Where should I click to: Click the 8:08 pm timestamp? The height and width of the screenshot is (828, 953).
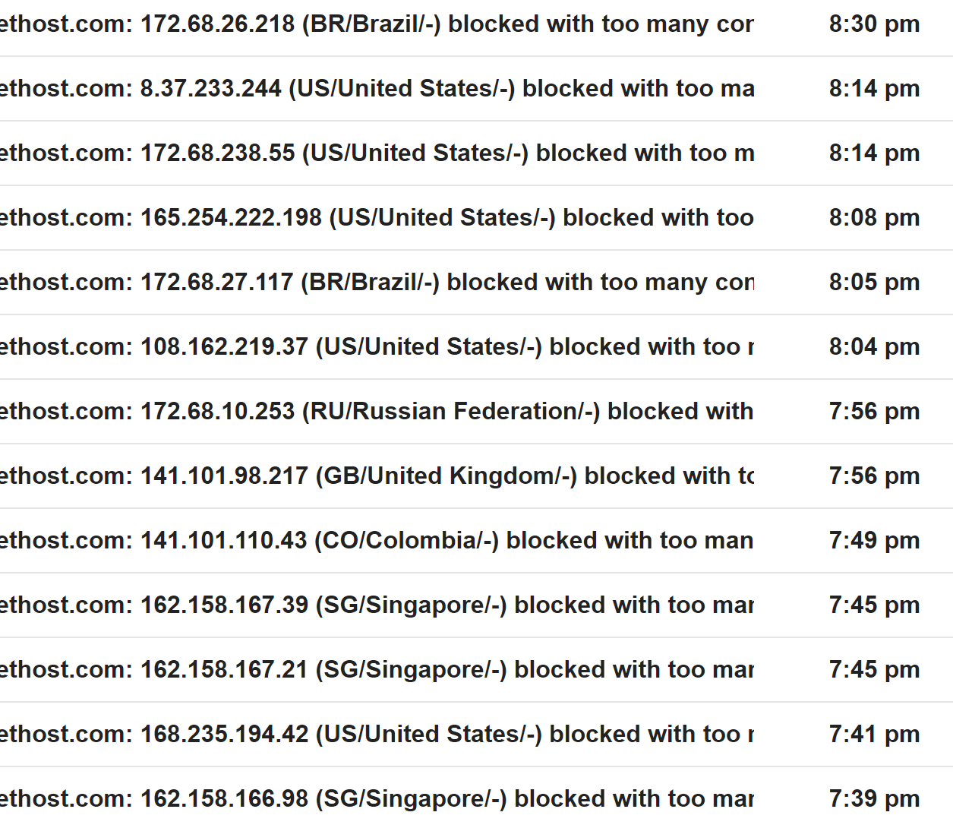[874, 218]
